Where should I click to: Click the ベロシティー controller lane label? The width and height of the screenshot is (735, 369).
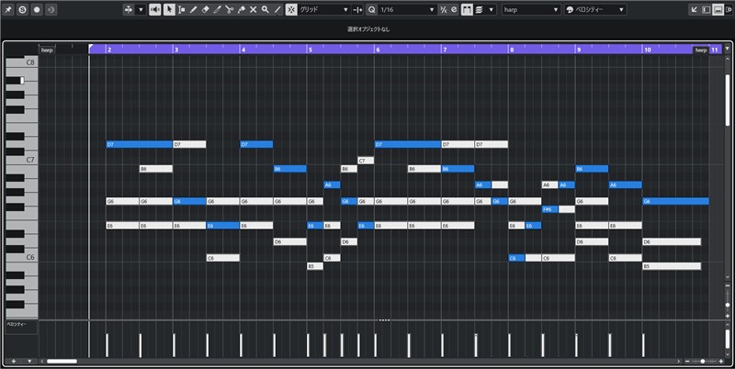pyautogui.click(x=17, y=324)
